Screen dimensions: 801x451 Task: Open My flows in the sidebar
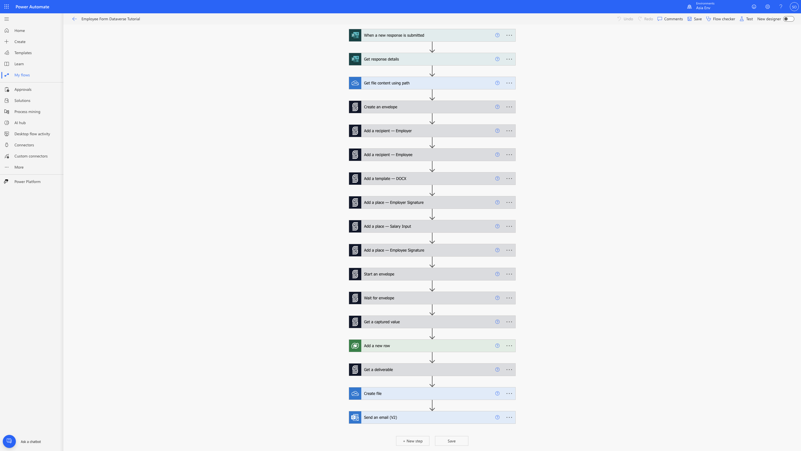click(x=22, y=75)
